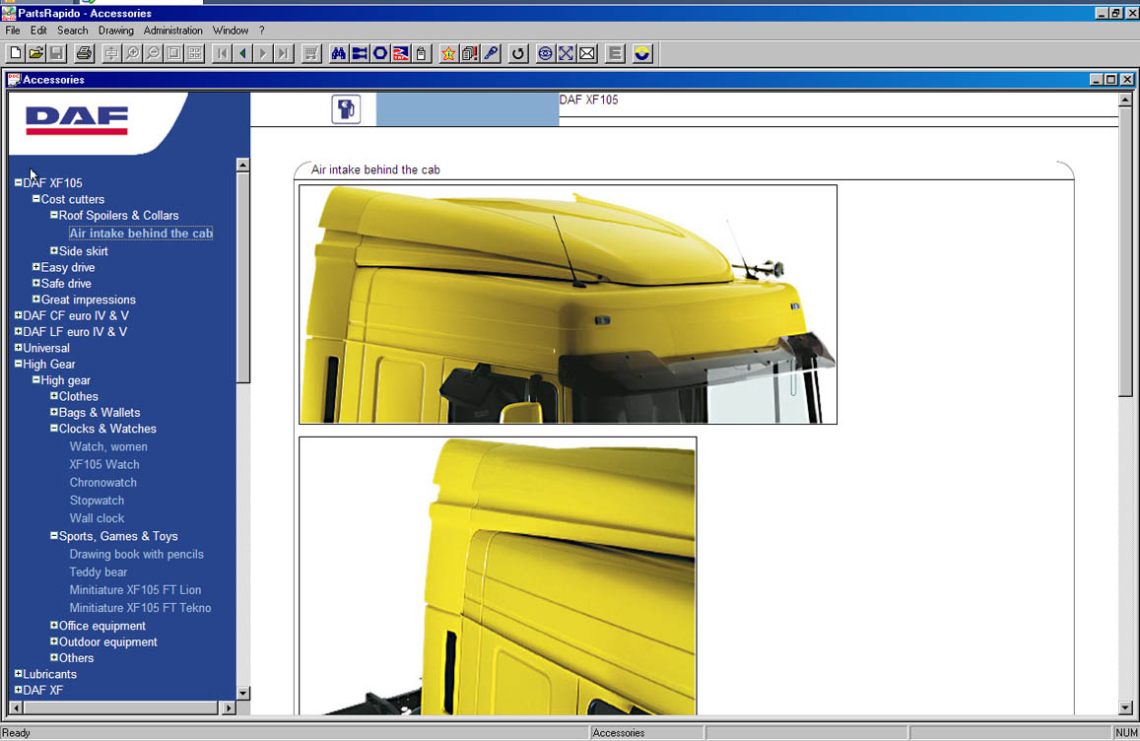Collapse the Clocks & Watches node
1140x741 pixels.
[x=54, y=429]
